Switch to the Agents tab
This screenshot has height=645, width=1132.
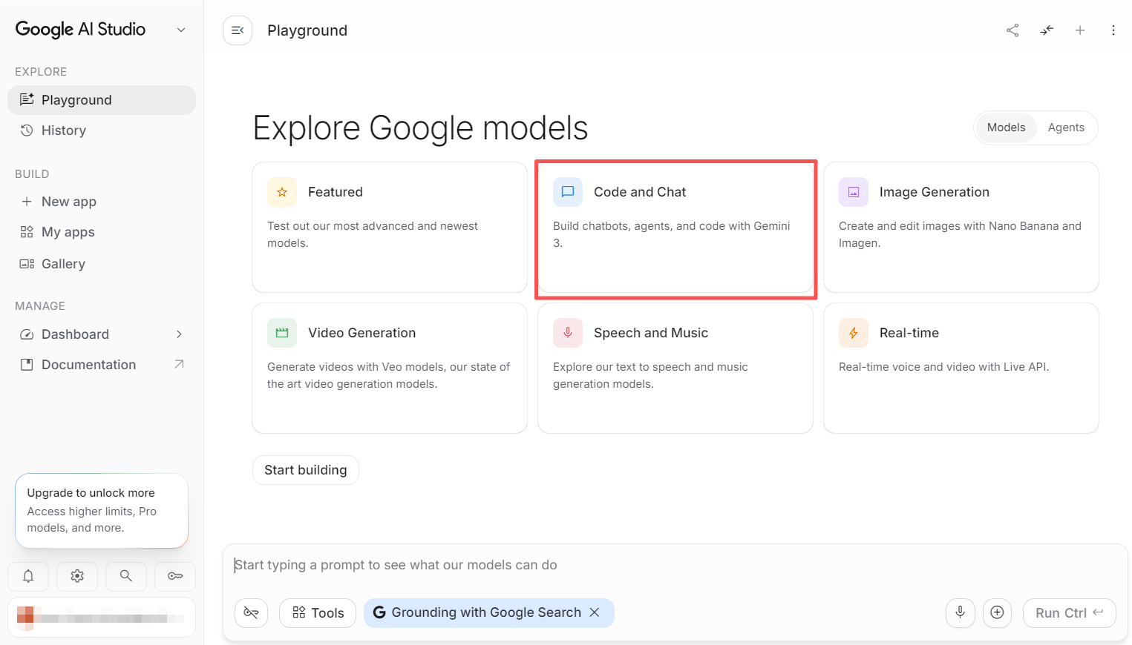1066,128
